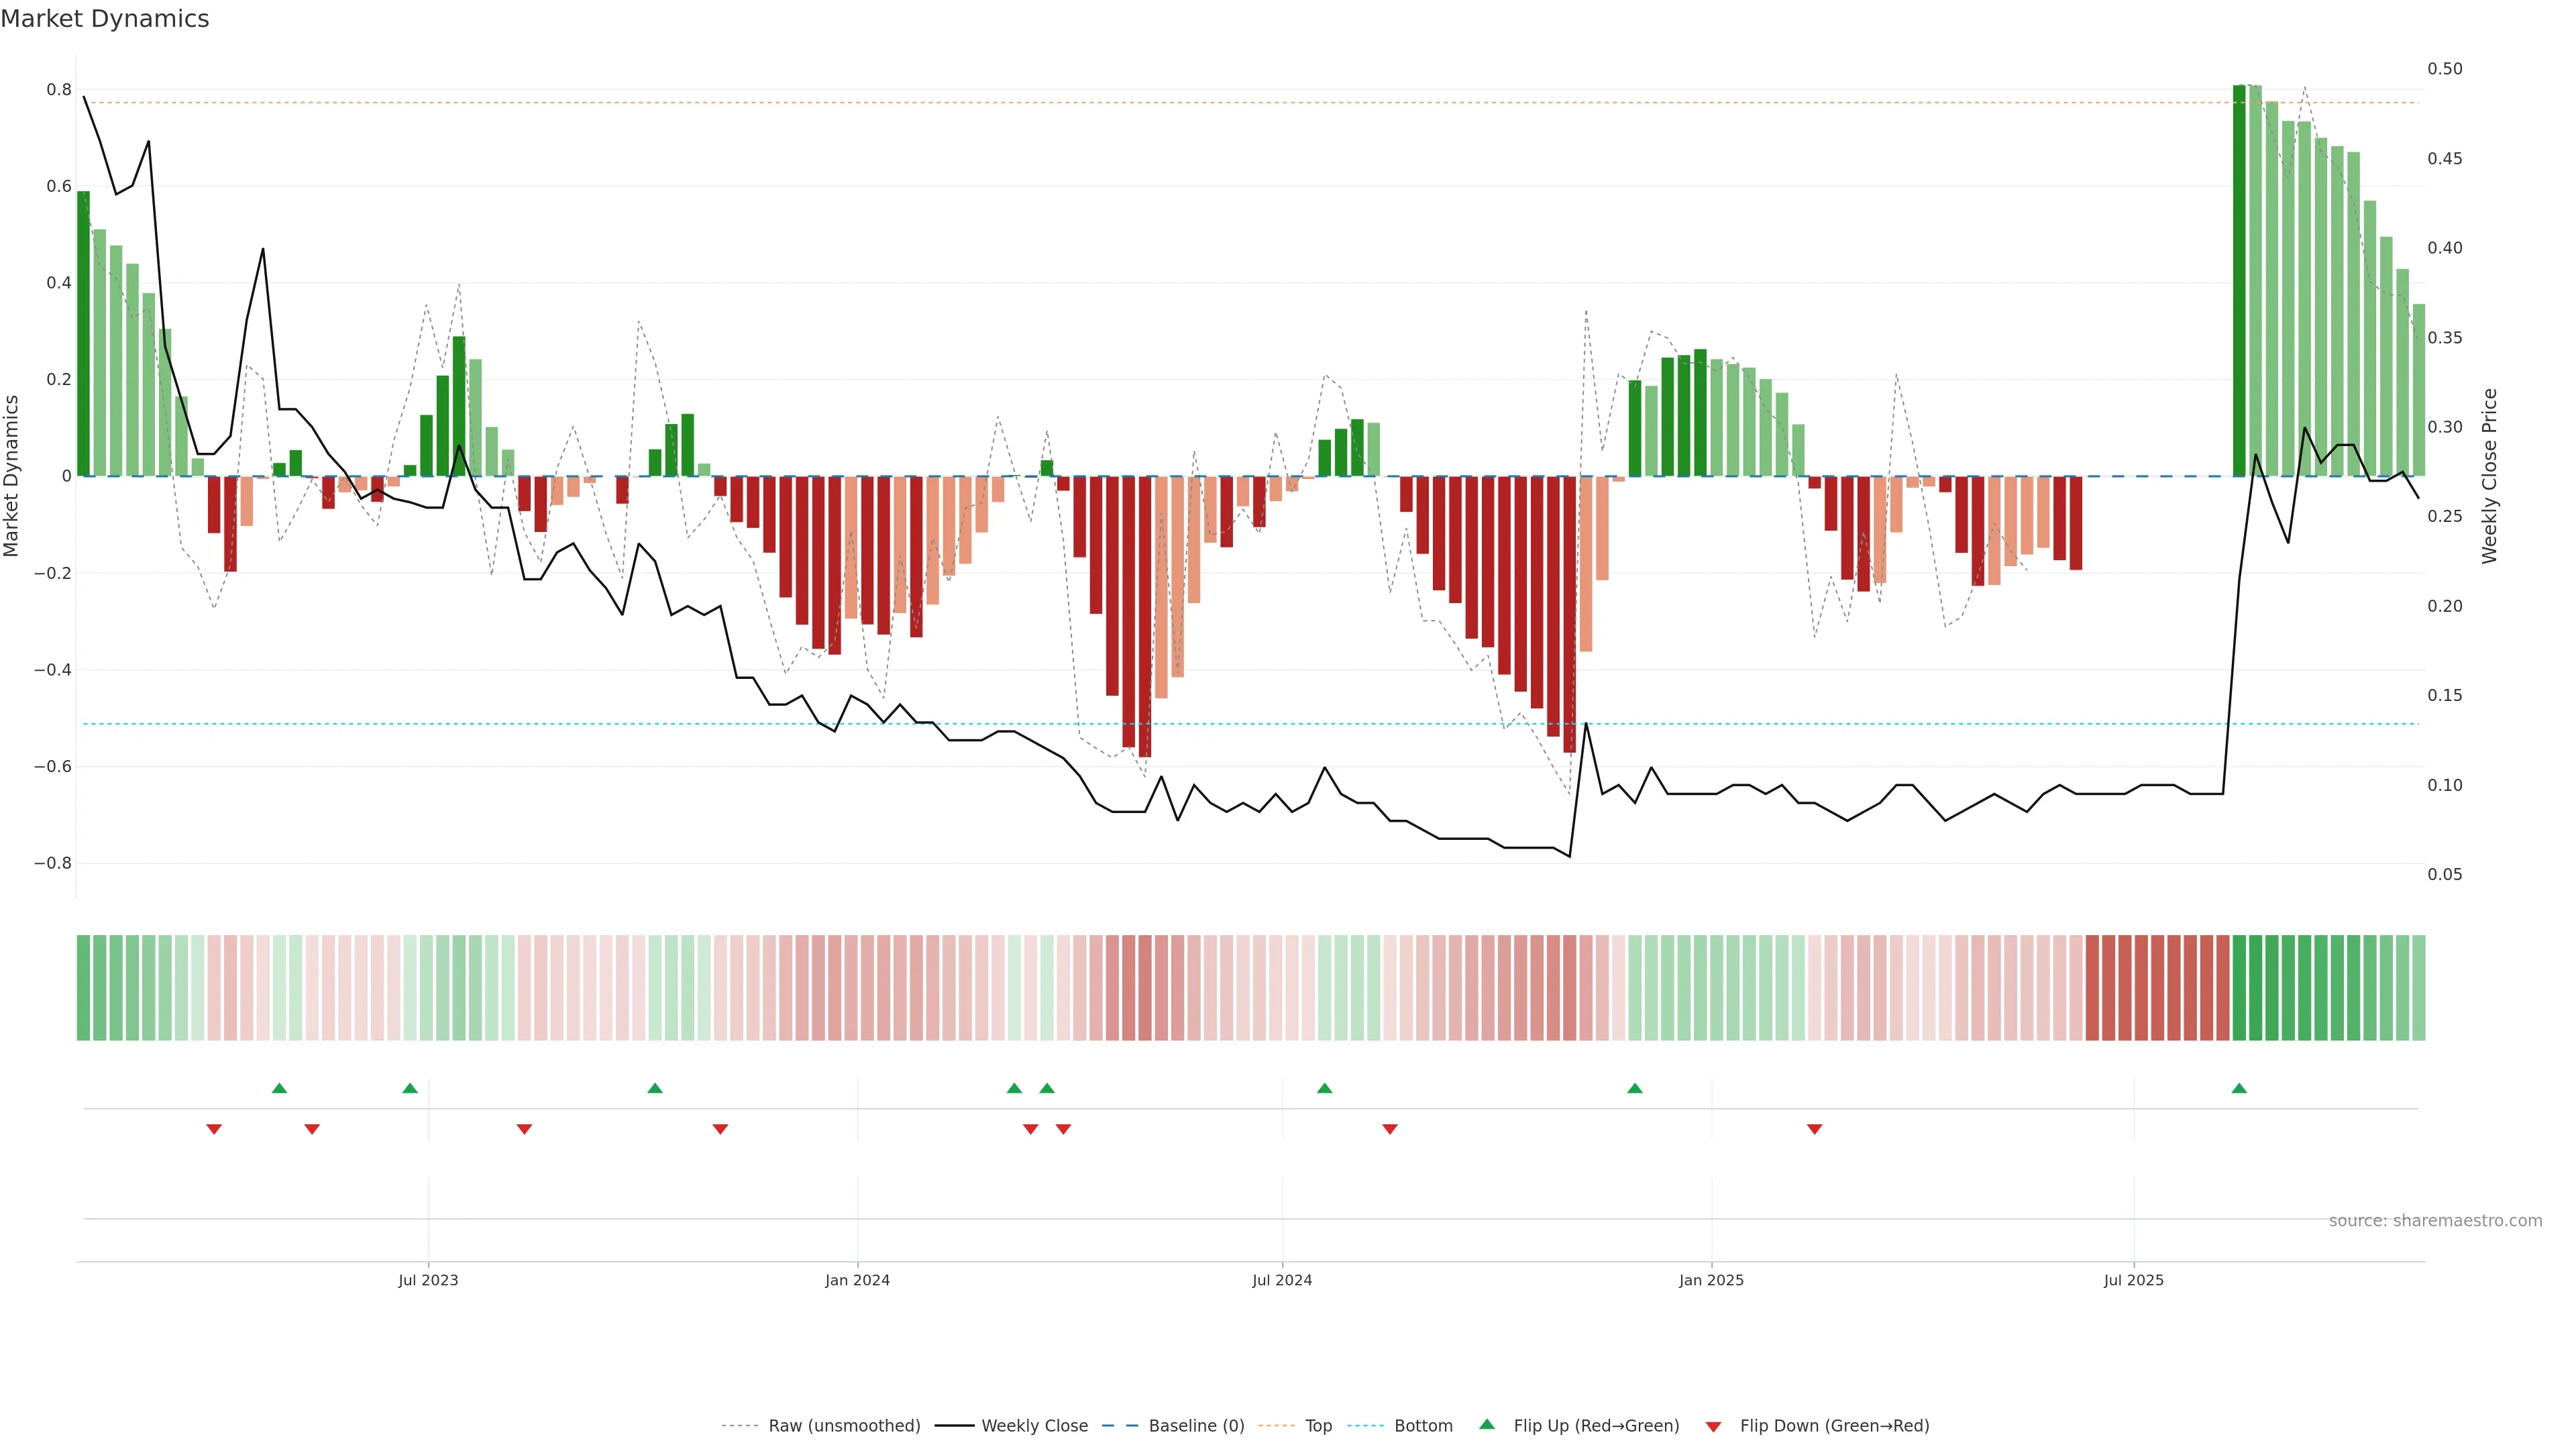Image resolution: width=2576 pixels, height=1449 pixels.
Task: Toggle the Baseline (0) legend entry
Action: click(x=1196, y=1426)
